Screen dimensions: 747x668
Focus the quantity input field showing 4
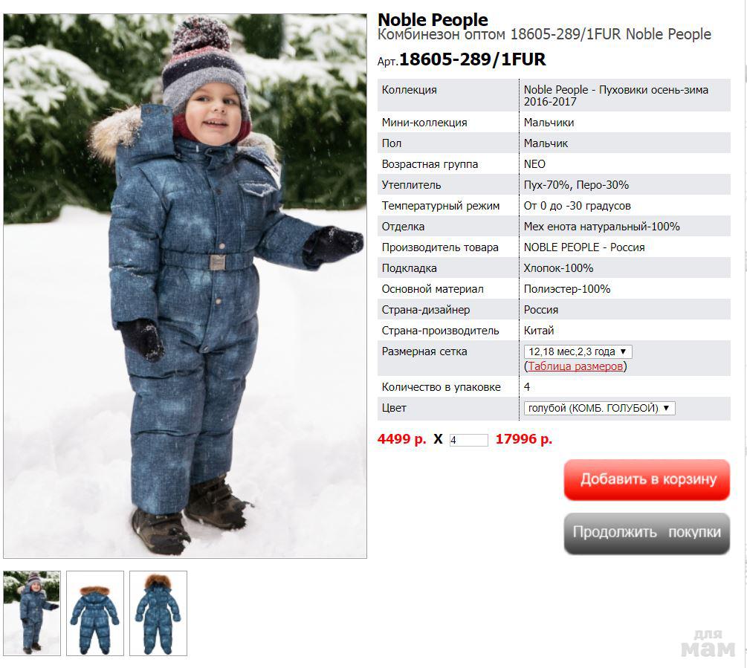click(469, 440)
